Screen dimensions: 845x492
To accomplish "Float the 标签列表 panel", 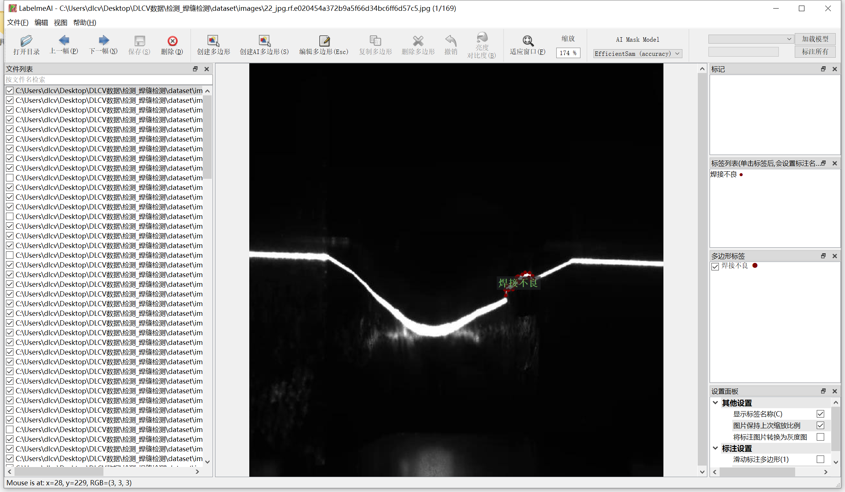I will click(823, 163).
